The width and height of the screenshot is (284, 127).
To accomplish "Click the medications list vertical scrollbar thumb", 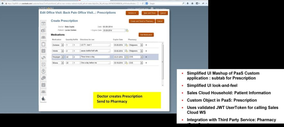I will pyautogui.click(x=163, y=62).
